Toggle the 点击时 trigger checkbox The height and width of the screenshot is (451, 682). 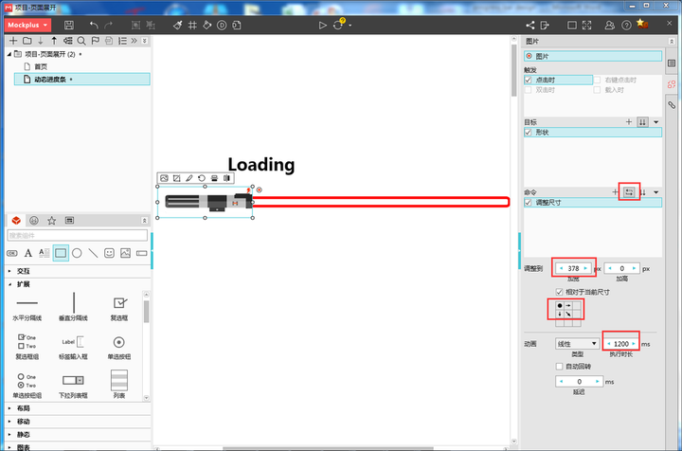click(x=528, y=80)
